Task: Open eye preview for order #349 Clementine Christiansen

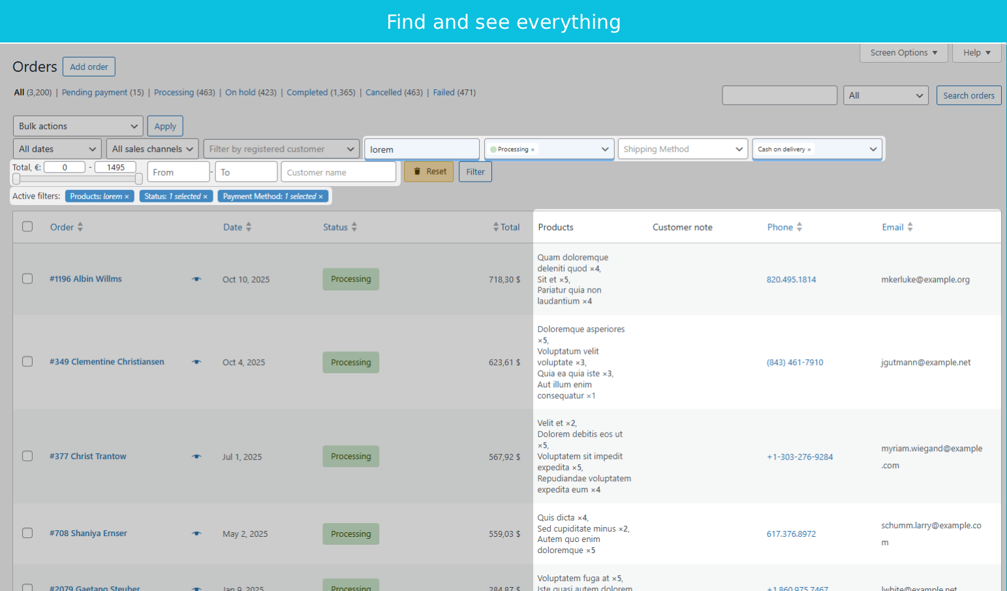Action: tap(196, 362)
